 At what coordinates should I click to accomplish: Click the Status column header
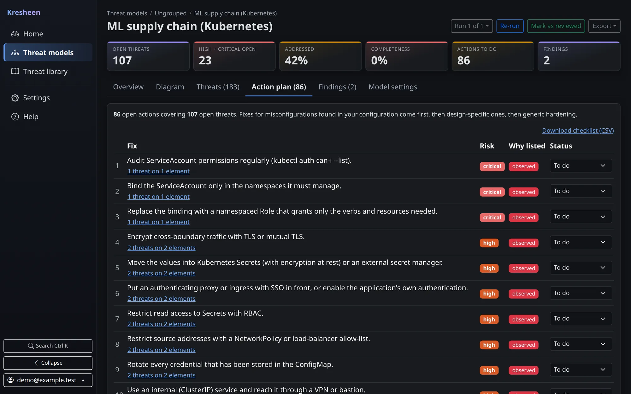[x=561, y=146]
